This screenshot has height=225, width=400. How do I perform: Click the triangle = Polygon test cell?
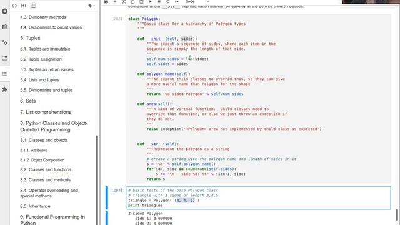259,197
